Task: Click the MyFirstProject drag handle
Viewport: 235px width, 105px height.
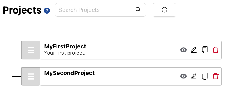Action: coord(31,50)
